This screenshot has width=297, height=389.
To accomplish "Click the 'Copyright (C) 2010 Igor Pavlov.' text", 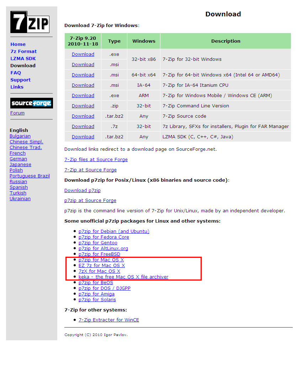I will point(96,335).
